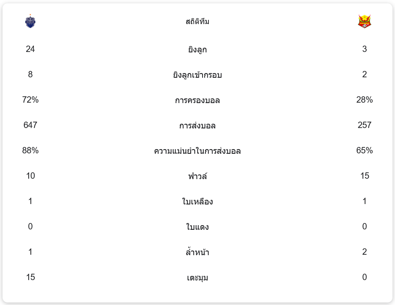
Task: Click the 28% possession value
Action: coord(365,100)
